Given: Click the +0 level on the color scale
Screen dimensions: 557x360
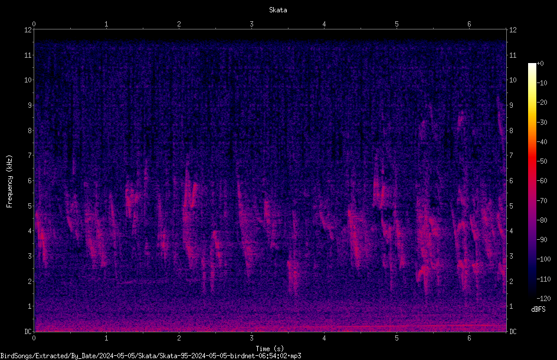Looking at the screenshot, I should pos(540,64).
